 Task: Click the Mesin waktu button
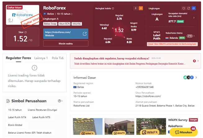(x=66, y=44)
